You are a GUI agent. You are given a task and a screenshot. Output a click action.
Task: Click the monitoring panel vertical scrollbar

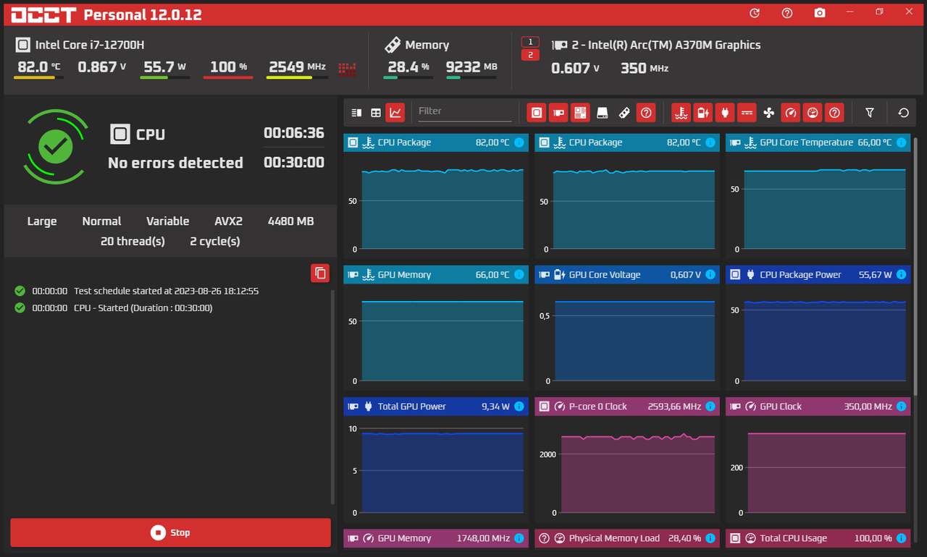[x=917, y=266]
